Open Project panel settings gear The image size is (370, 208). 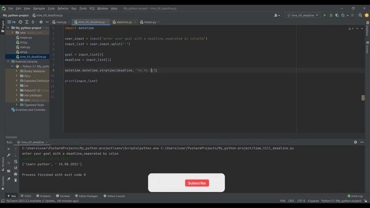41,22
